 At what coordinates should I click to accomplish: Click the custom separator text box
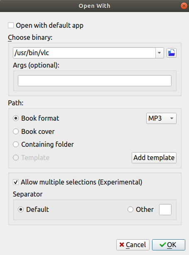click(165, 210)
